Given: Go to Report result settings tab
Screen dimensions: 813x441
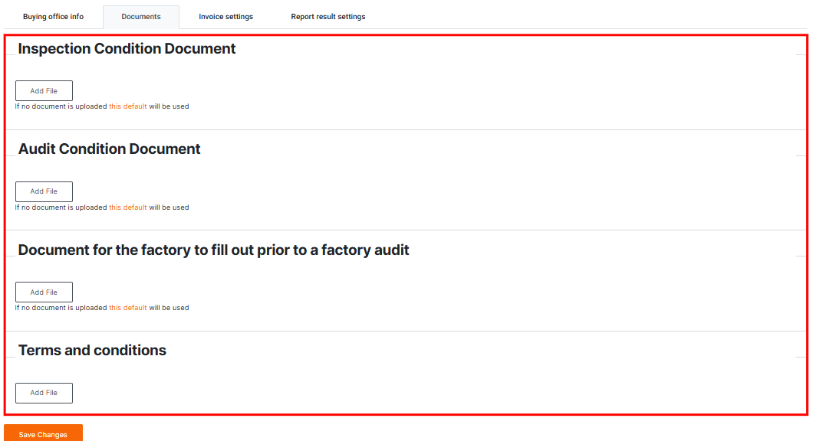Looking at the screenshot, I should point(328,17).
